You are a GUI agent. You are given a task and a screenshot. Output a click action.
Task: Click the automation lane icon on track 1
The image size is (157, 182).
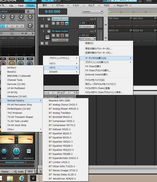(x=46, y=26)
